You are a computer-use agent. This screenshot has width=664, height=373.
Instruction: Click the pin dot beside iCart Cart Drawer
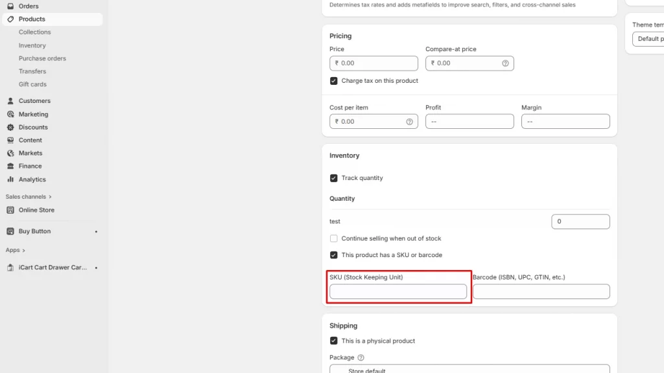(x=96, y=267)
